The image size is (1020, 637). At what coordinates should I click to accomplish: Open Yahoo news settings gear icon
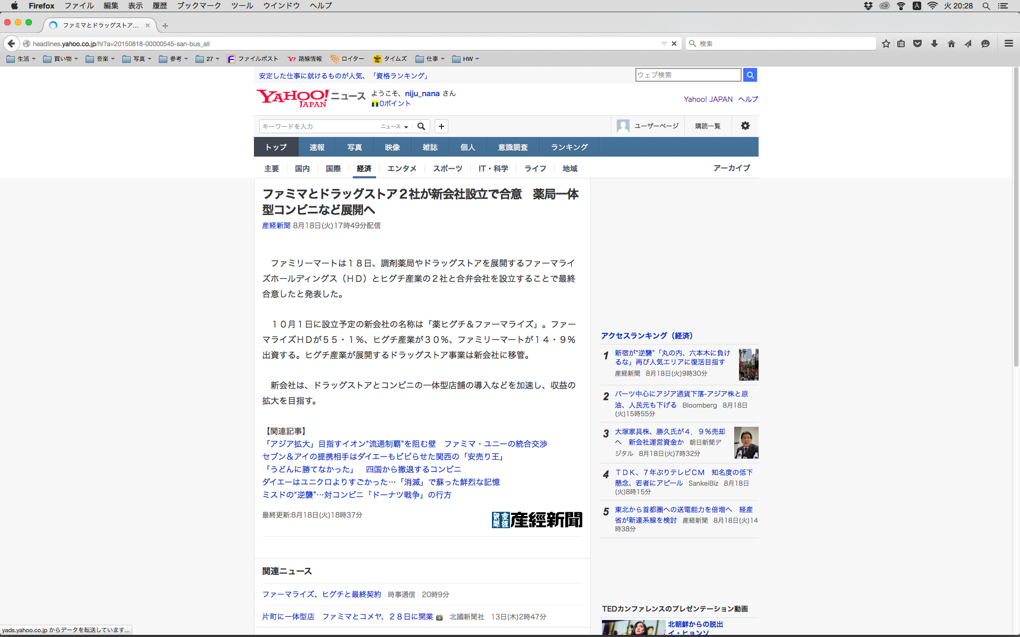pyautogui.click(x=745, y=126)
